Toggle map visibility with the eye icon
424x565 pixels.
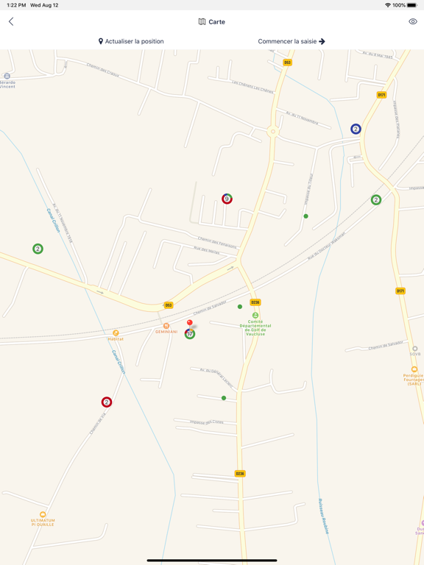[413, 21]
